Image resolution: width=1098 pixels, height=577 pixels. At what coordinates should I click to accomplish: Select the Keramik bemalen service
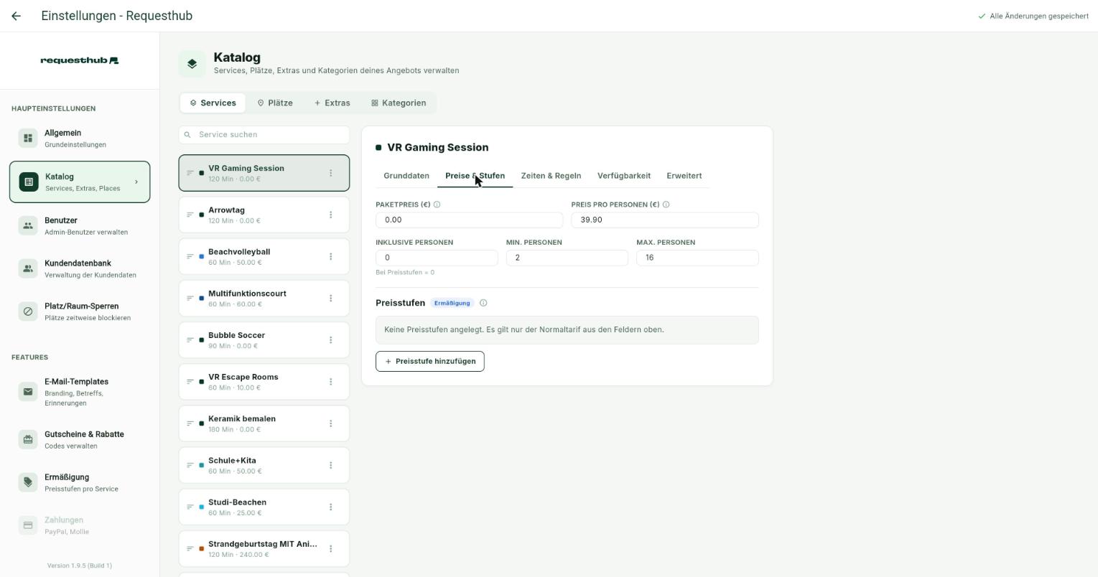(x=264, y=423)
